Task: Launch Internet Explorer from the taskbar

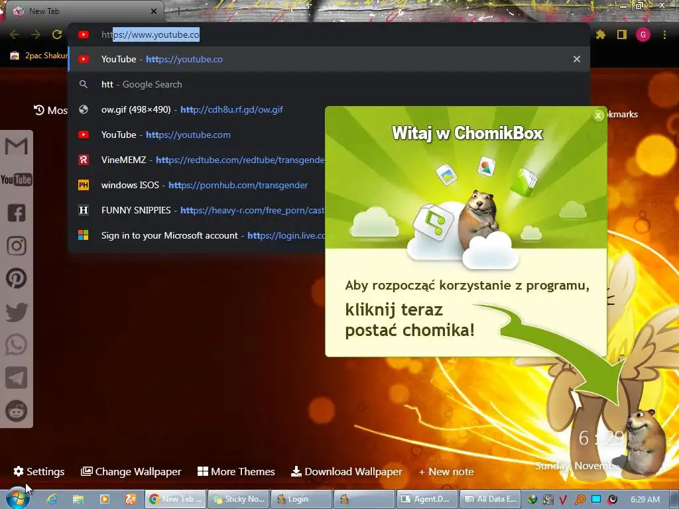Action: point(52,499)
